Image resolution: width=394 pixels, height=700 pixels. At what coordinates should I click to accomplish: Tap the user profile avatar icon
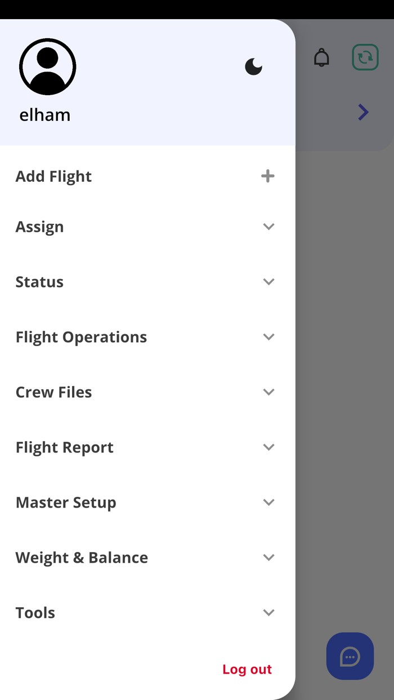coord(48,67)
